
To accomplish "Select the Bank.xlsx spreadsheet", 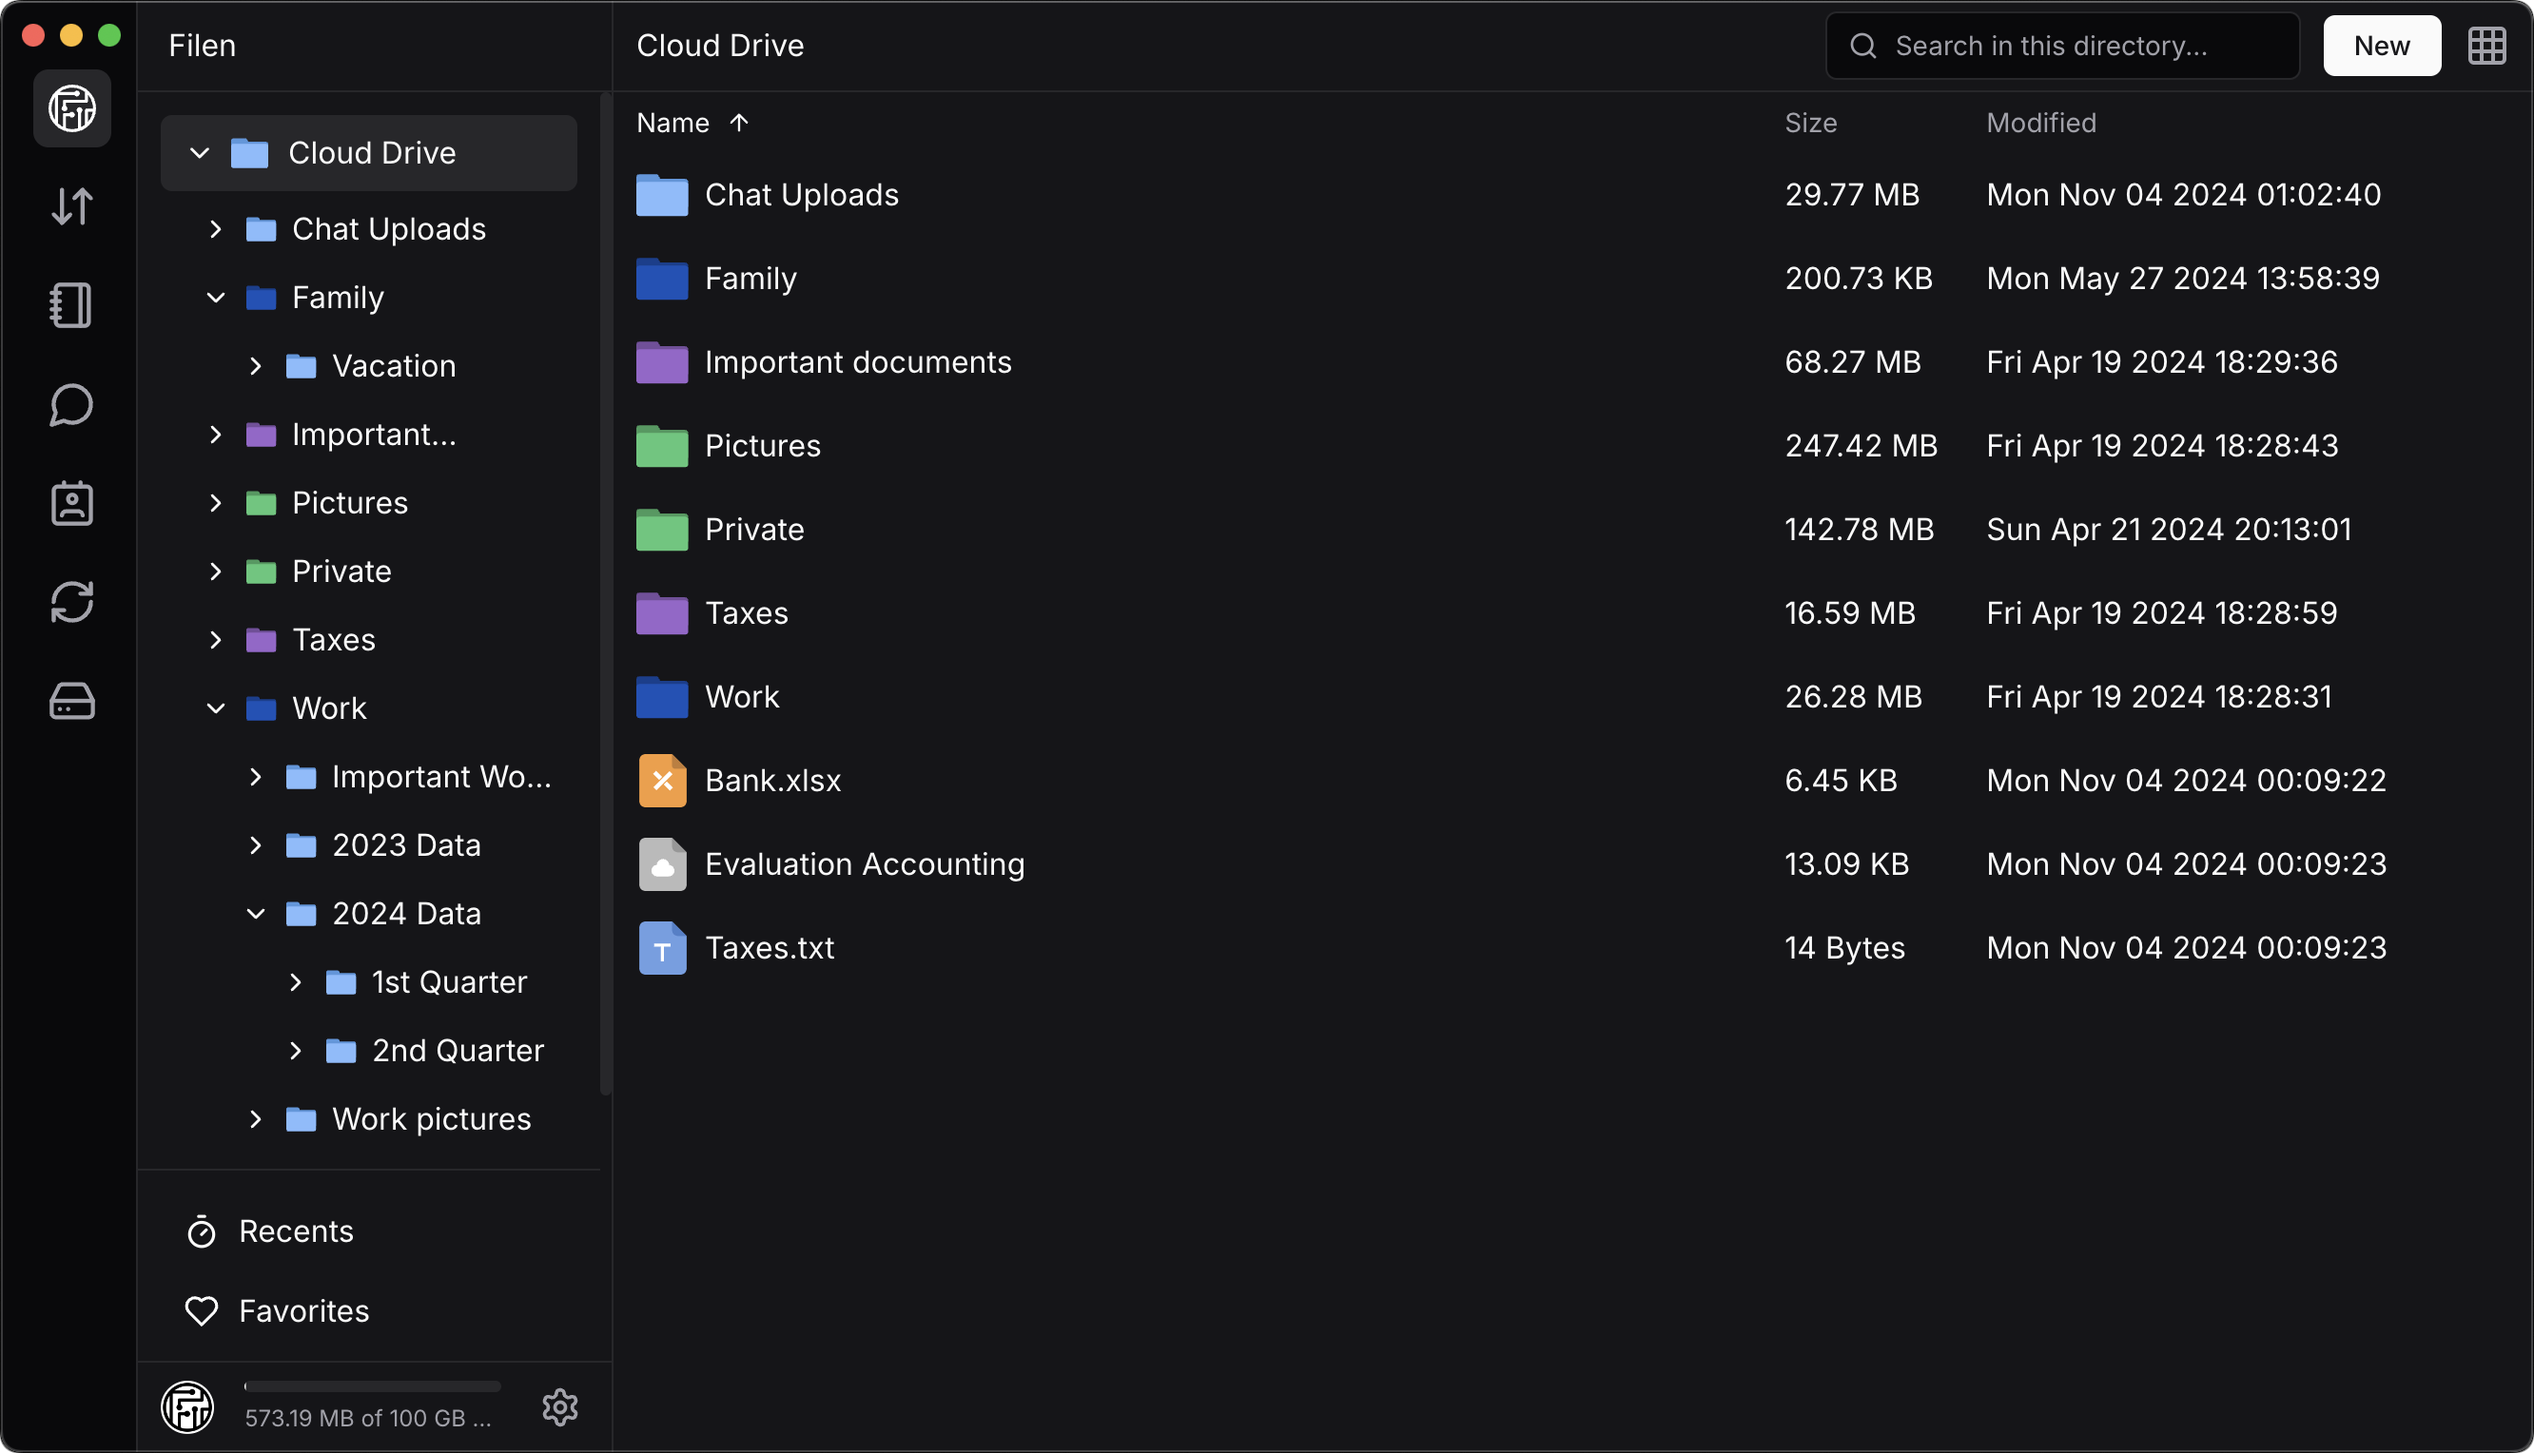I will tap(772, 780).
